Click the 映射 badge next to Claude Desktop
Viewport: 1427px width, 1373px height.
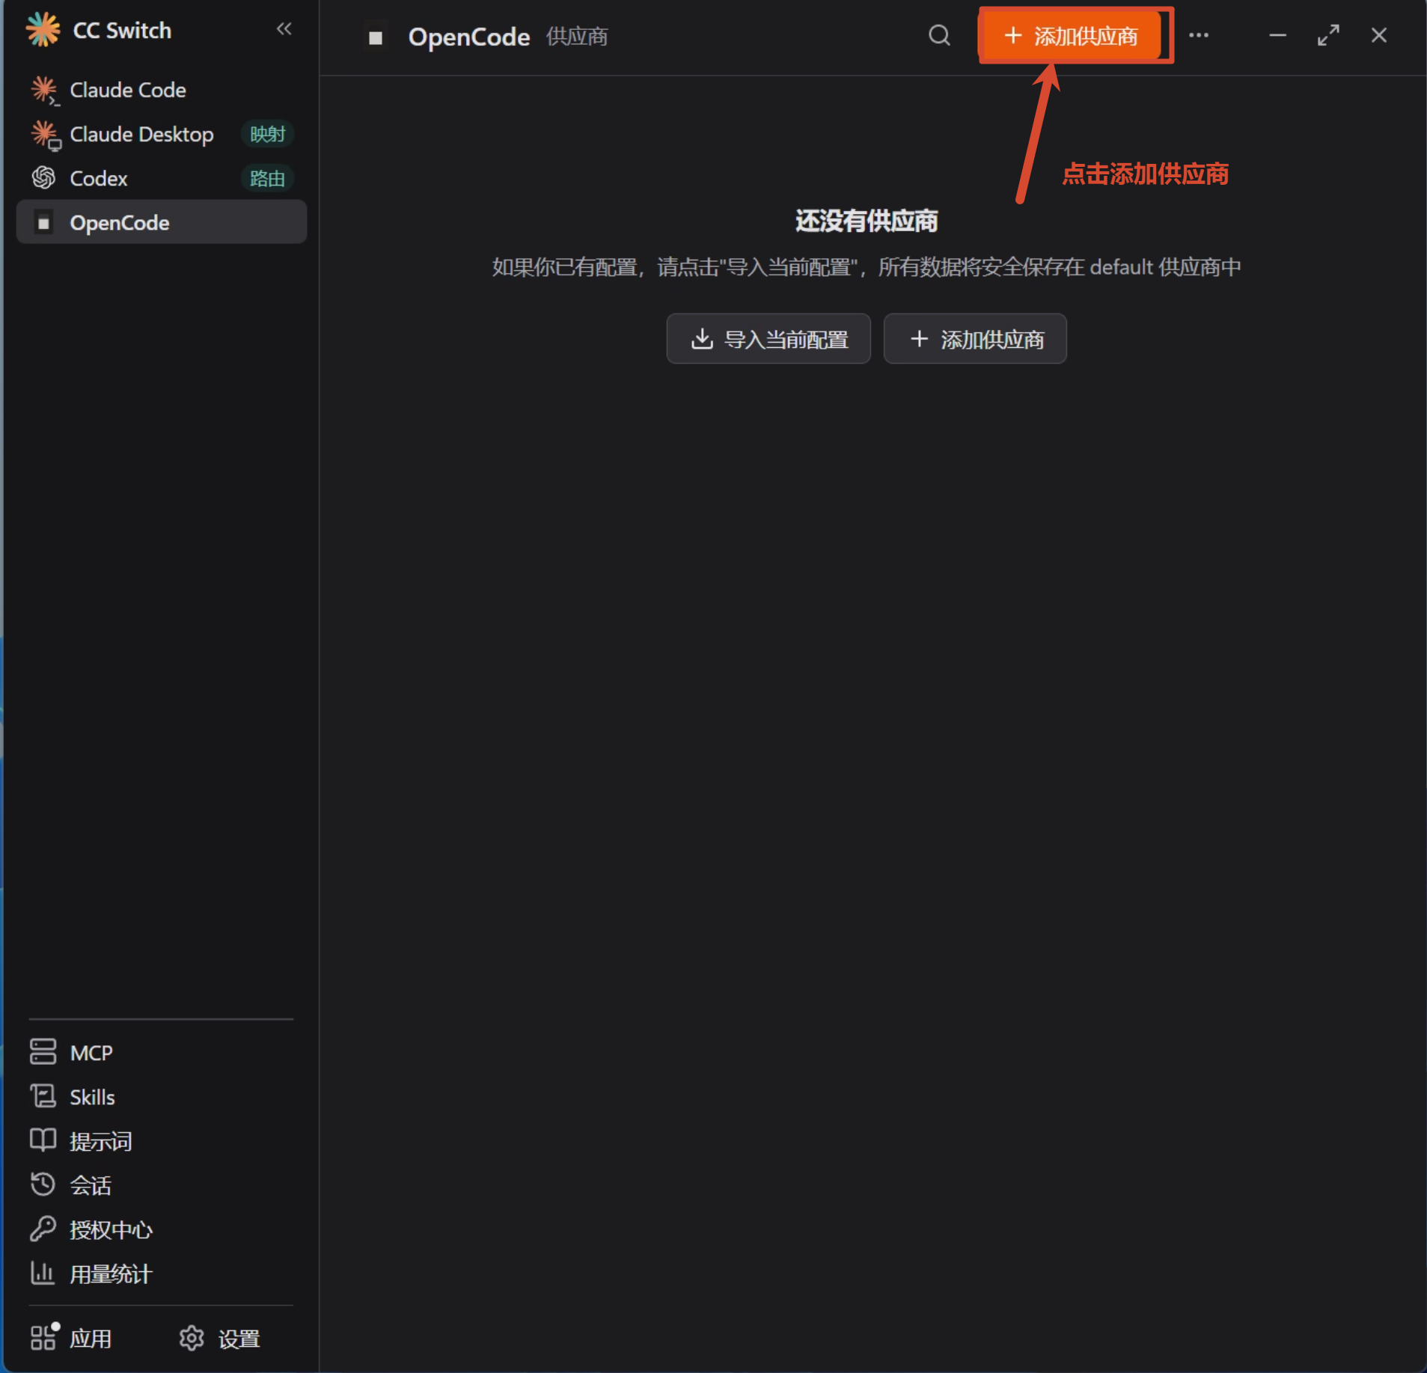[267, 134]
